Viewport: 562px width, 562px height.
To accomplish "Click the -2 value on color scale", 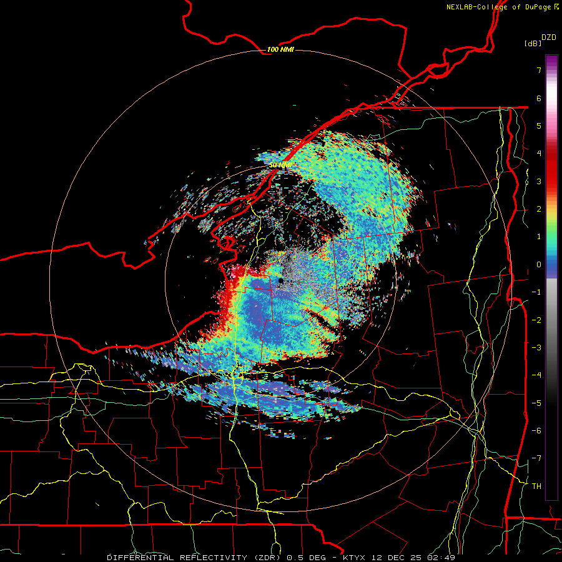I will click(536, 320).
